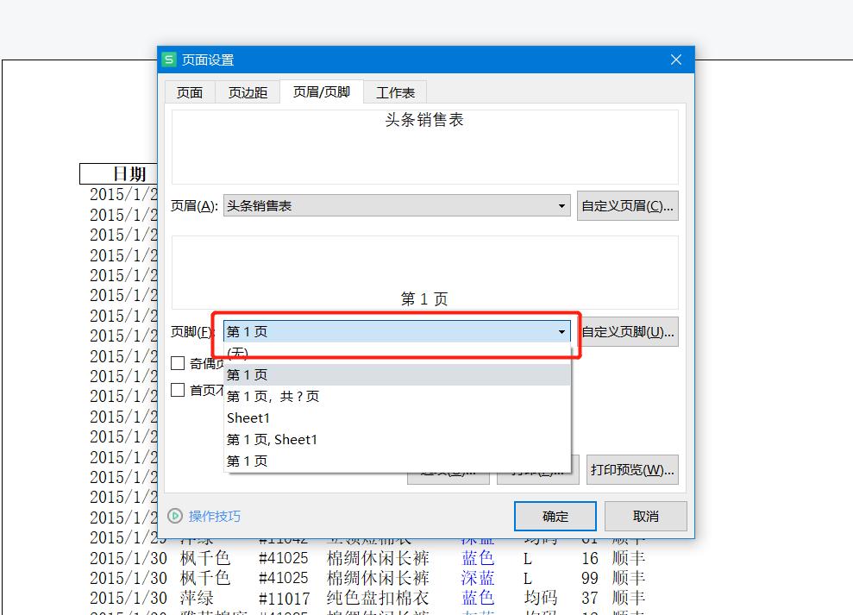Enable the 奇偶页 checkbox
This screenshot has width=853, height=615.
click(x=177, y=361)
